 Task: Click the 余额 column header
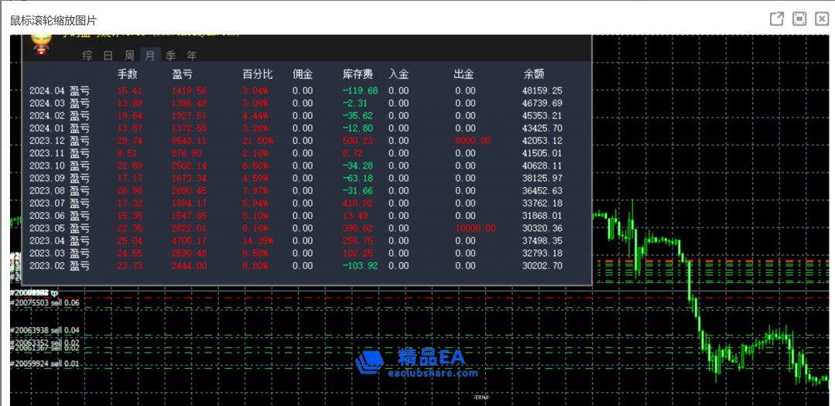(534, 75)
